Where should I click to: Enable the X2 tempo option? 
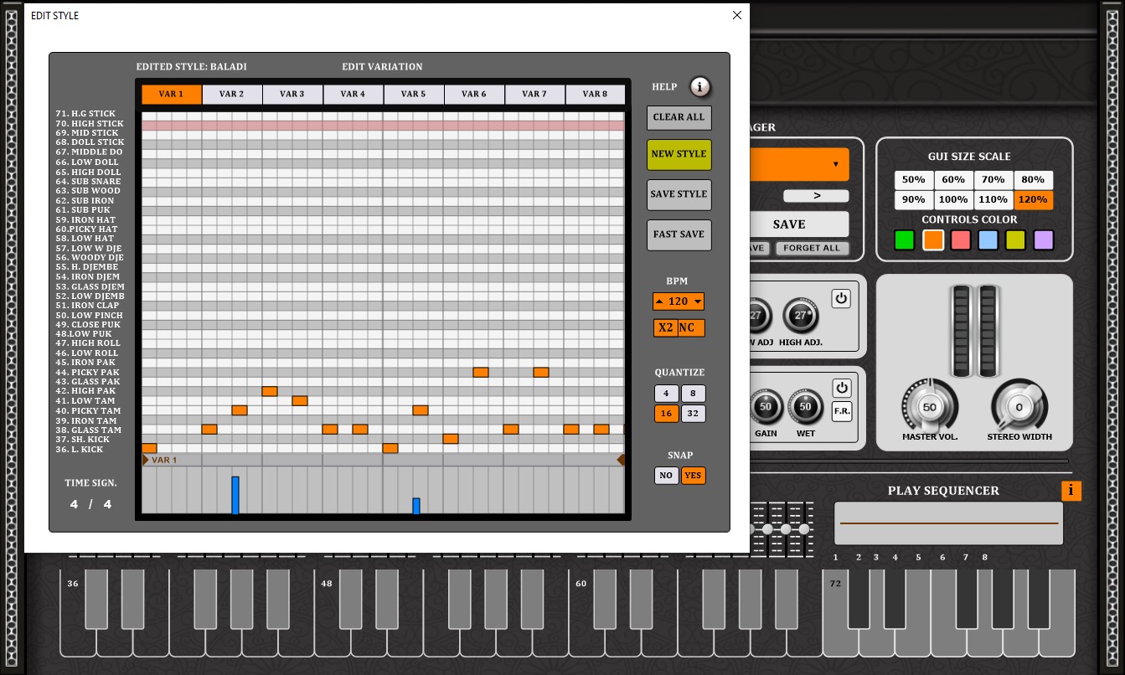pos(666,327)
